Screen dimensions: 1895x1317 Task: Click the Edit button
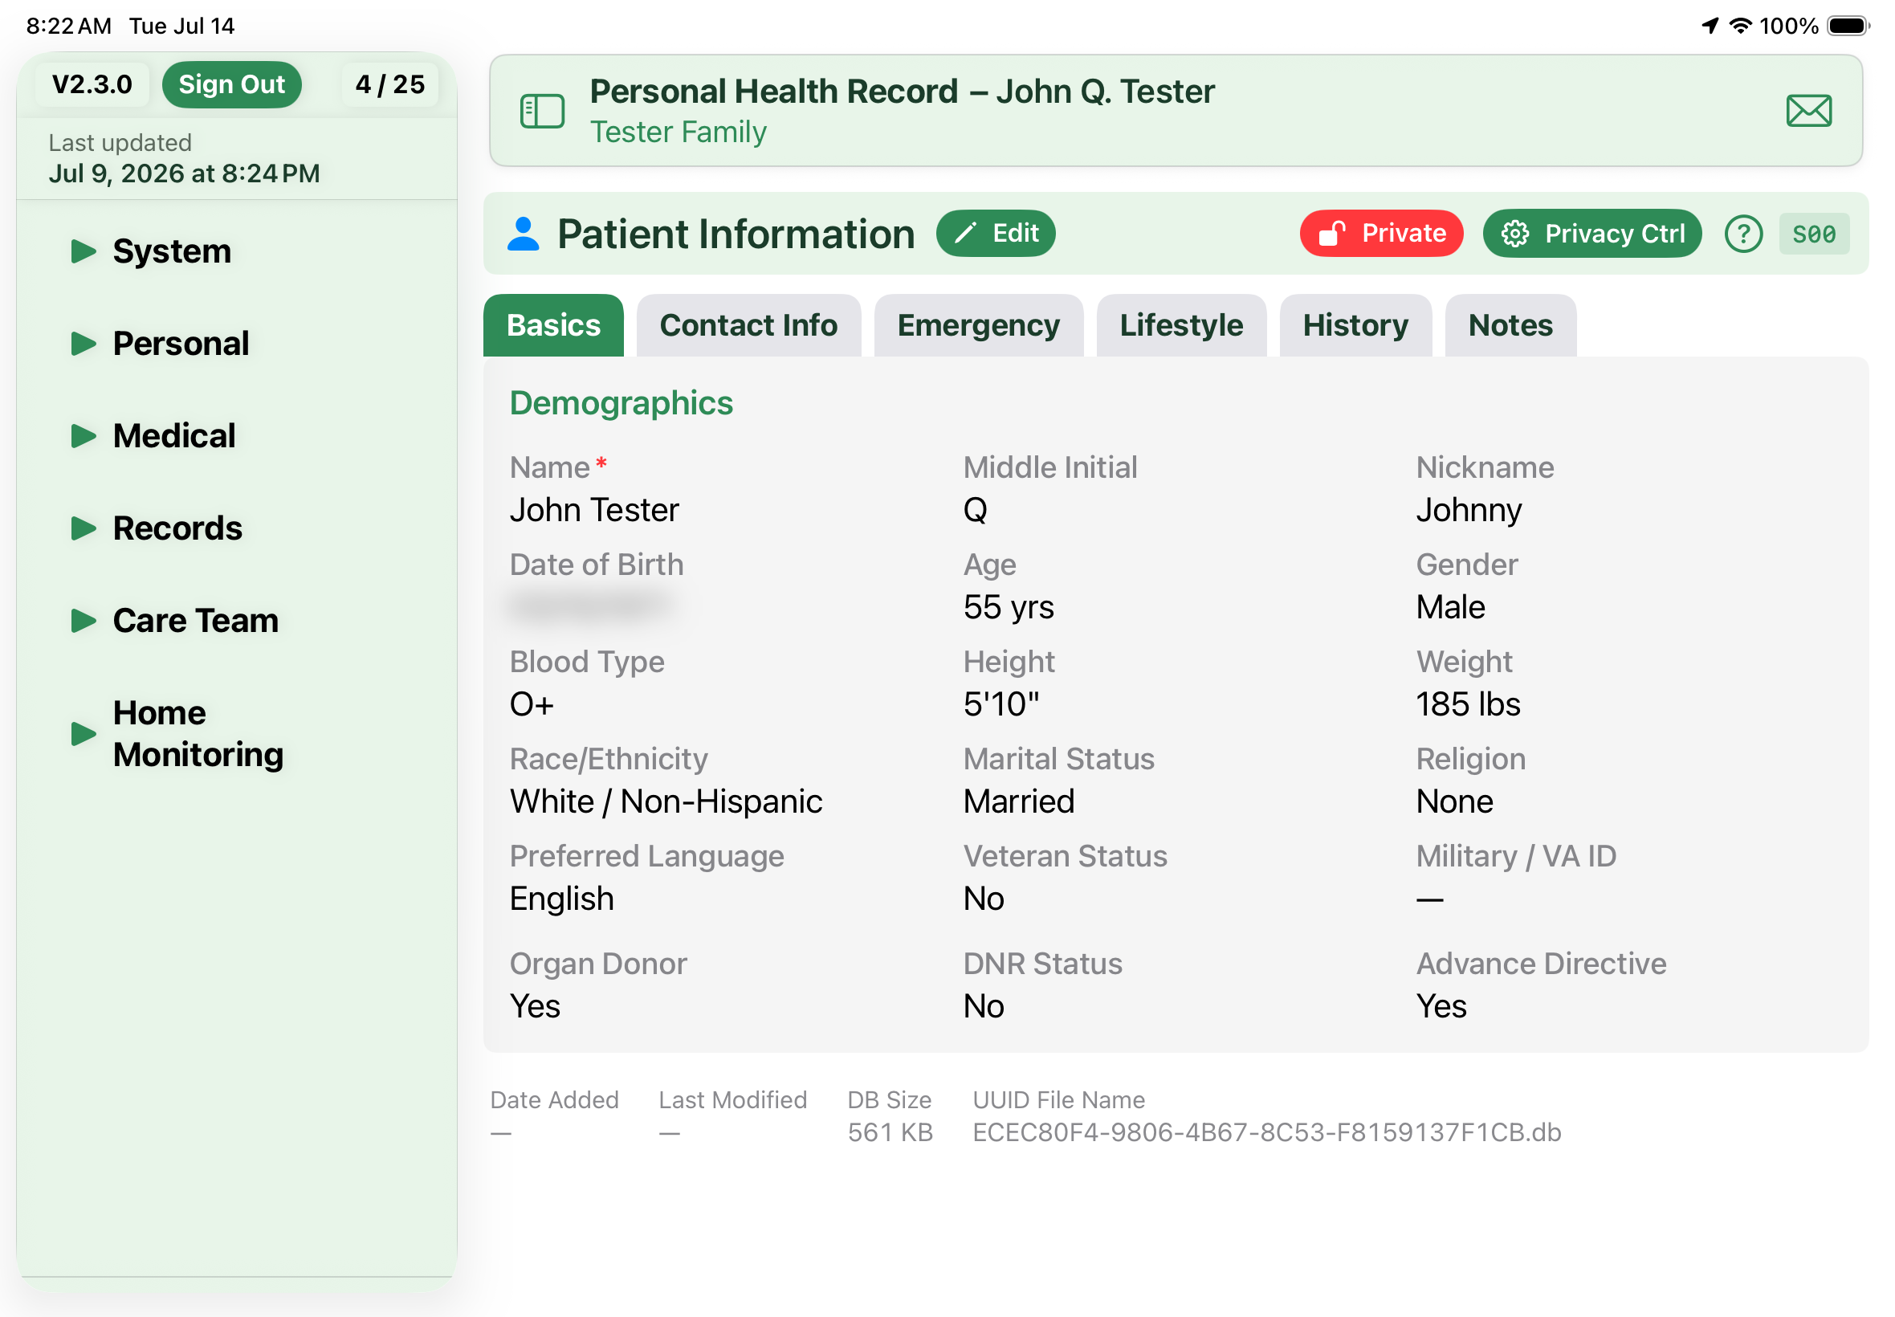click(x=995, y=234)
